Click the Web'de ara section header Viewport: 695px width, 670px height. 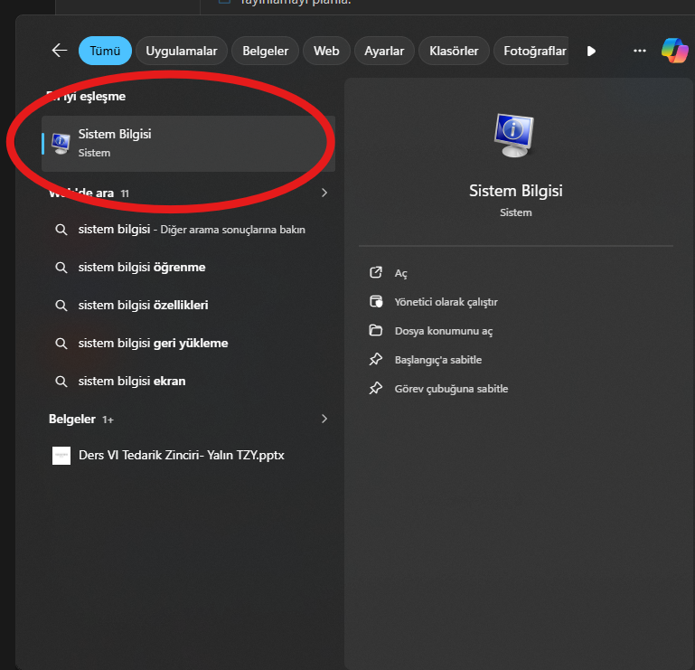89,193
